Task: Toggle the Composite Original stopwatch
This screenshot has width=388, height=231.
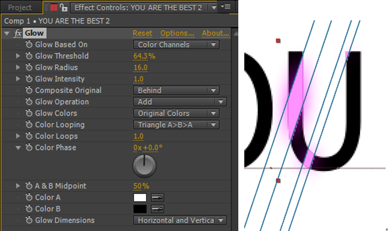Action: (29, 90)
